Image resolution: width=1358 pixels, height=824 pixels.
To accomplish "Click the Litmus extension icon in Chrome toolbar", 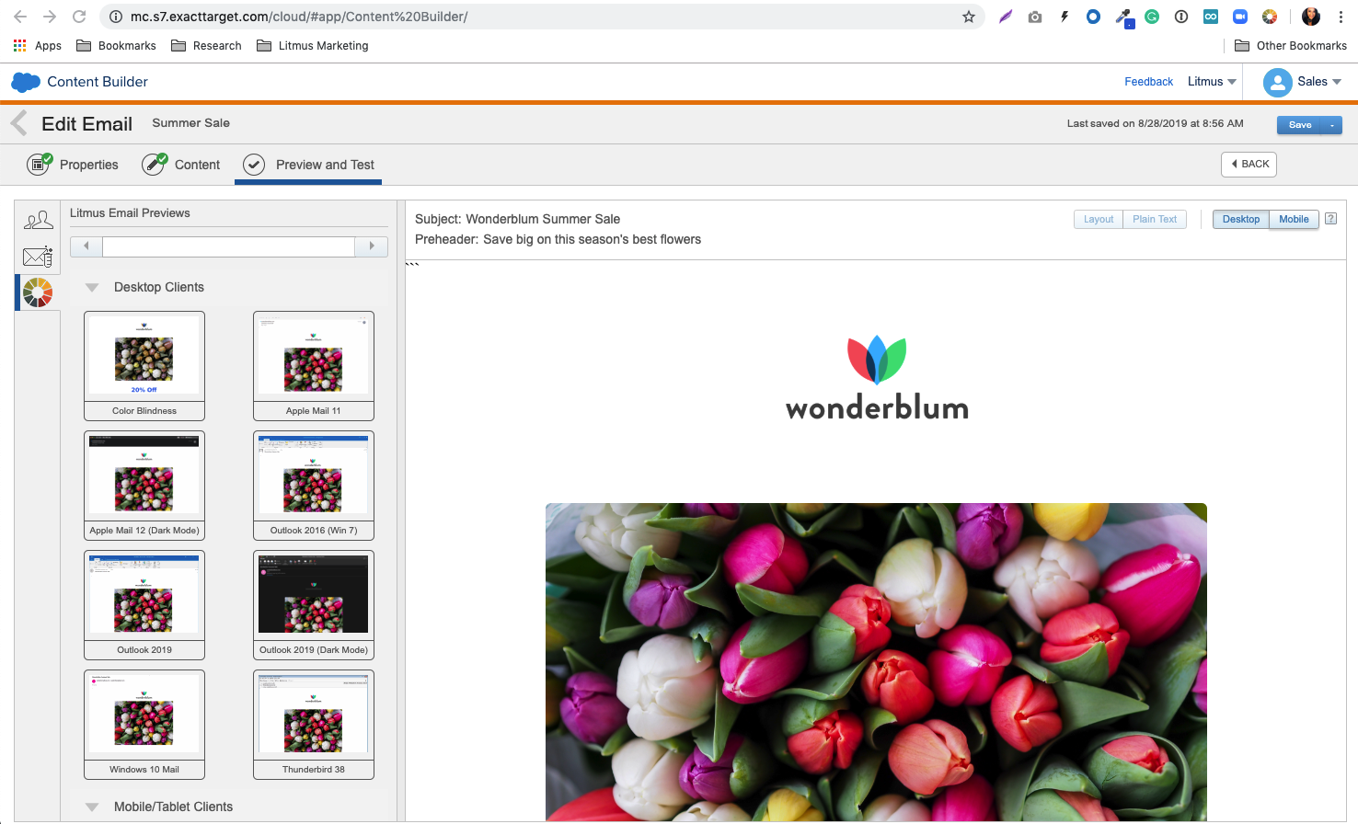I will click(x=1270, y=17).
